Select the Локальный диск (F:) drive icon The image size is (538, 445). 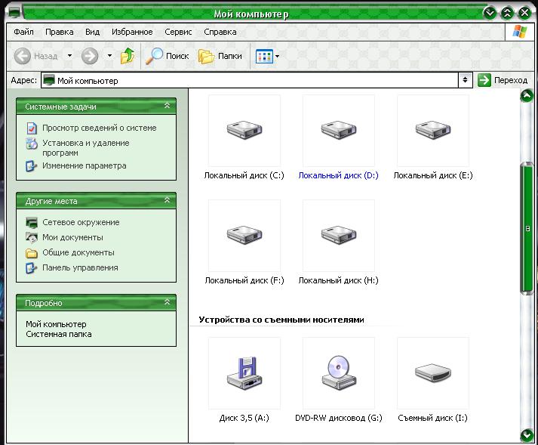(244, 236)
